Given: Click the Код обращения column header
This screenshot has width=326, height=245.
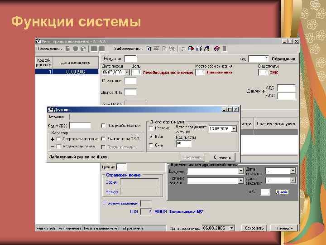Looking at the screenshot, I should 43,63.
